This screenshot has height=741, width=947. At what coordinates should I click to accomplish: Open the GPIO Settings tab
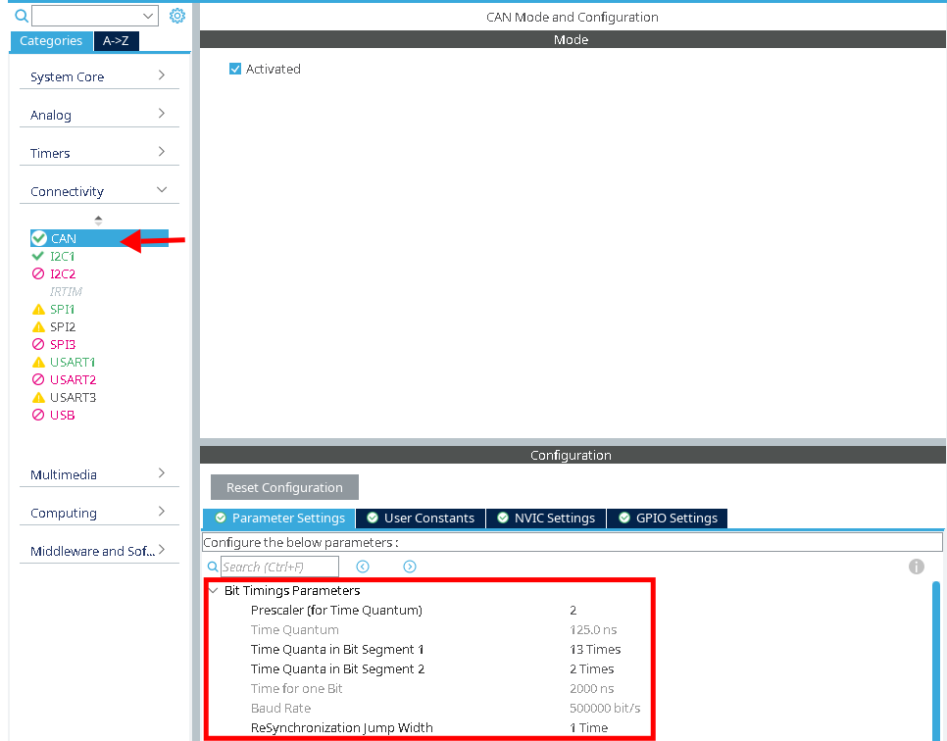point(667,518)
